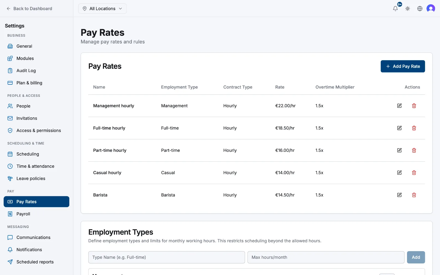Click the Scheduled reports paper plane icon
The width and height of the screenshot is (440, 275).
click(x=10, y=262)
